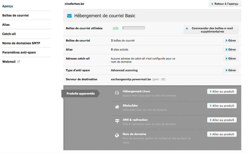Image resolution: width=249 pixels, height=153 pixels.
Task: Click the Produits apparentés label tab
Action: pyautogui.click(x=80, y=93)
